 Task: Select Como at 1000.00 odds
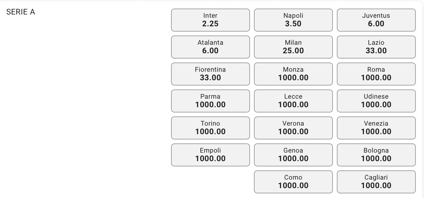(293, 182)
